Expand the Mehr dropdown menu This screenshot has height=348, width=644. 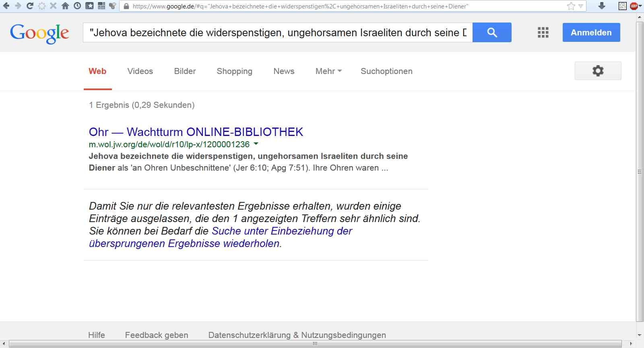click(328, 71)
